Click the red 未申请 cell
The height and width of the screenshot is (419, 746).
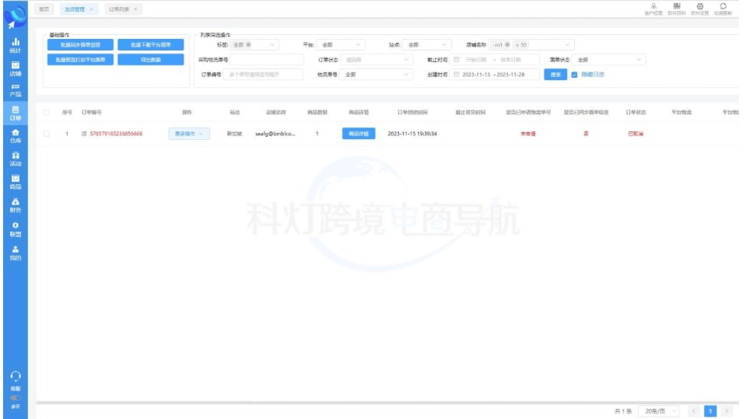(x=528, y=134)
